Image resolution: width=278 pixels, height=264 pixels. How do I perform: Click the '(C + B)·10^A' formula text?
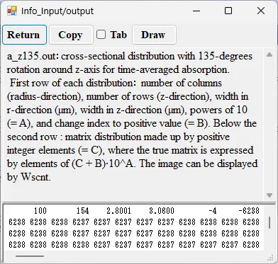tap(104, 163)
